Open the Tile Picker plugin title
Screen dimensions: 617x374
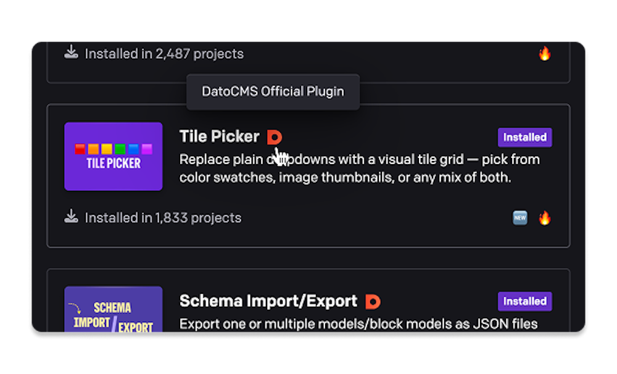coord(219,136)
